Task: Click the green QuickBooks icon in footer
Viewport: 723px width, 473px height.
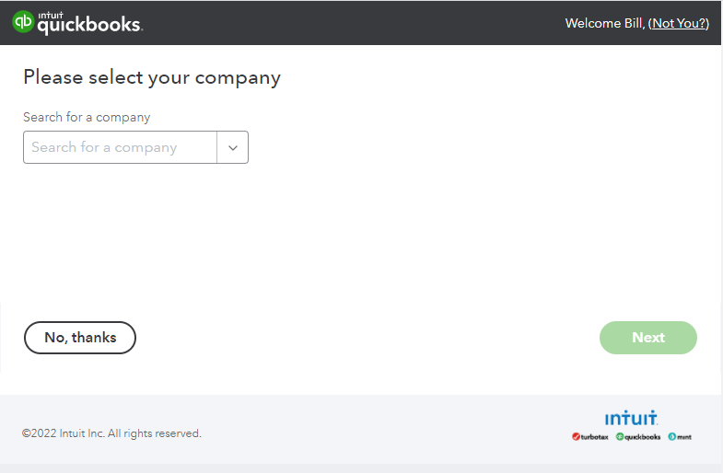Action: [x=620, y=436]
